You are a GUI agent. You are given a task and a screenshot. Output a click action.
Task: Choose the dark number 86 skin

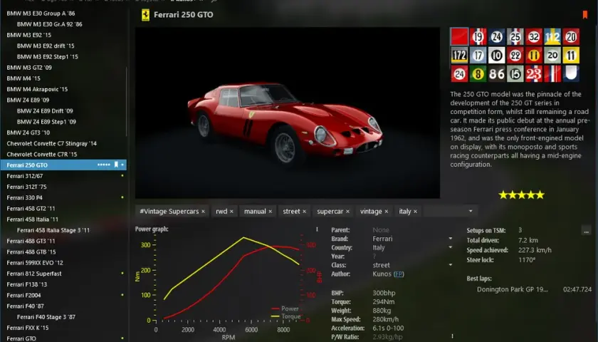pyautogui.click(x=497, y=73)
